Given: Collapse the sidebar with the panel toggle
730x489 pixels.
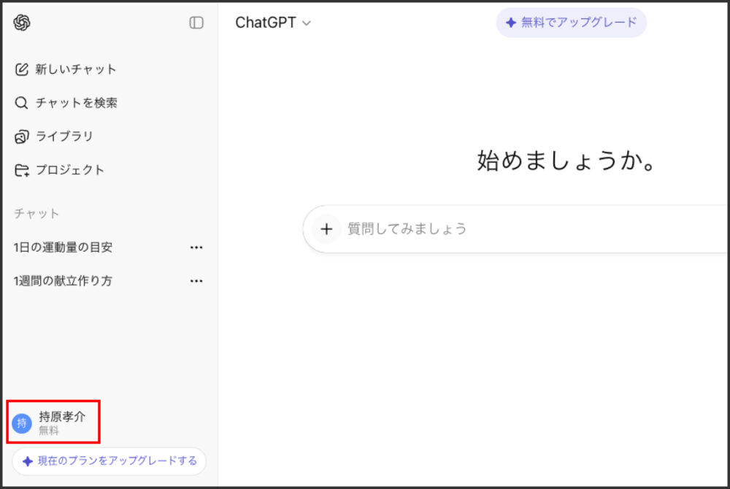Looking at the screenshot, I should 196,23.
